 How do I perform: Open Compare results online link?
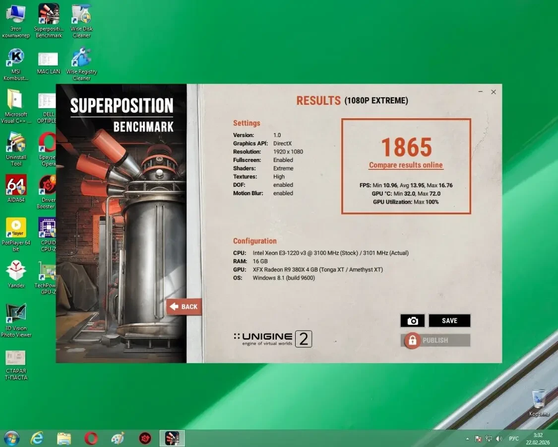[x=406, y=165]
